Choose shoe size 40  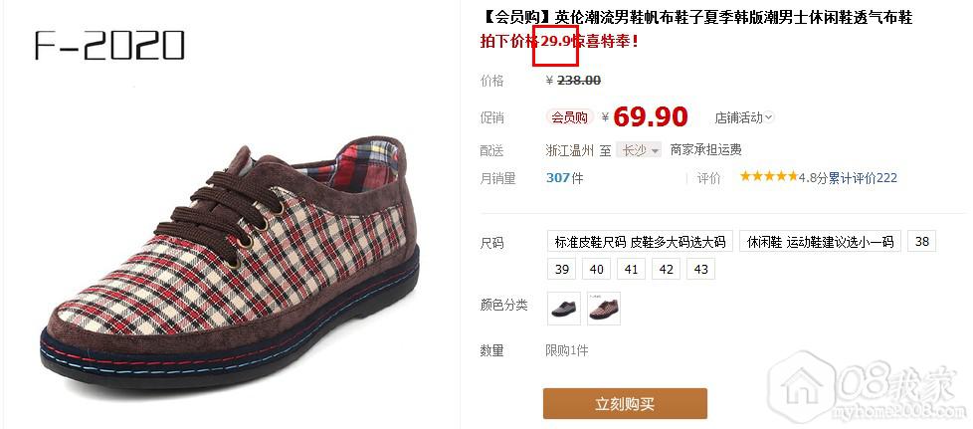pos(596,270)
